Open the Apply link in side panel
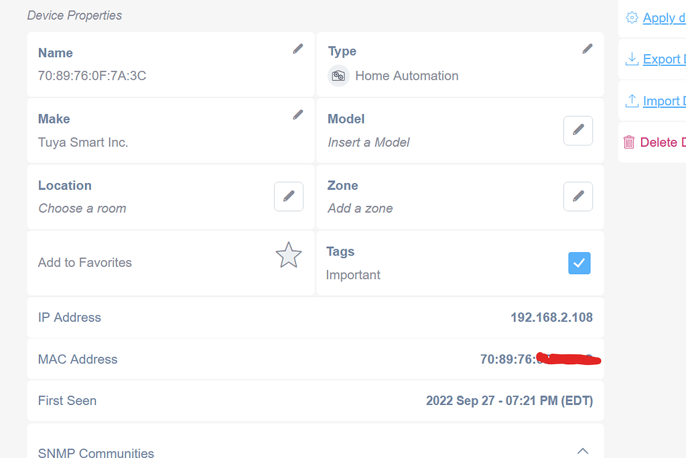This screenshot has width=686, height=458. 663,18
